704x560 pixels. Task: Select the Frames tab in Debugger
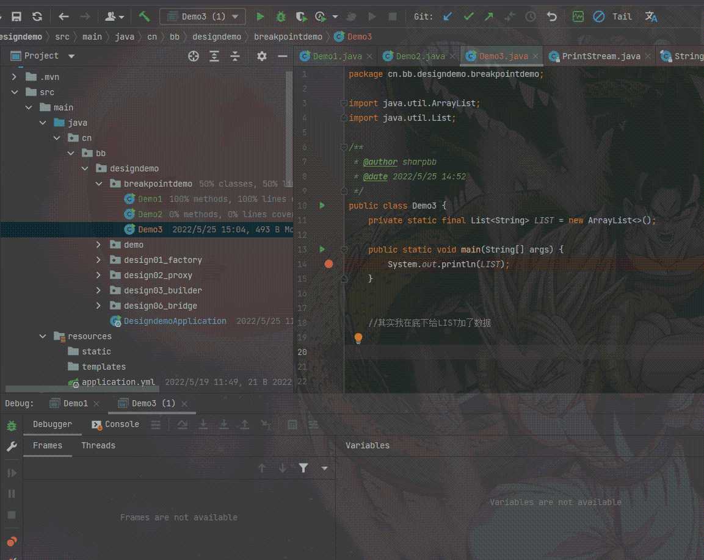pos(48,445)
